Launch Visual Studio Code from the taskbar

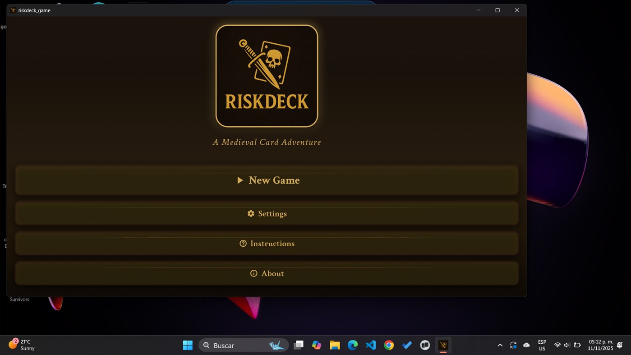pos(370,345)
